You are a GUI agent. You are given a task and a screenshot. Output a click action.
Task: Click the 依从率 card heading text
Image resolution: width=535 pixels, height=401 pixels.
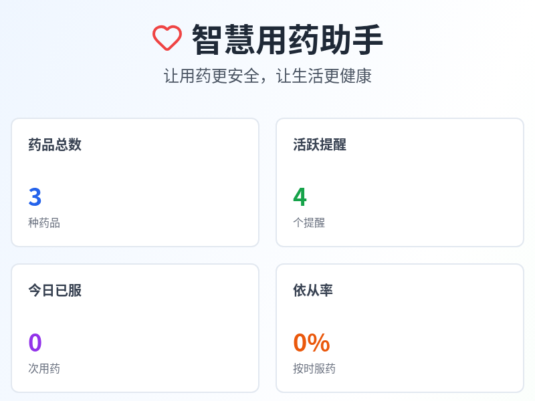[x=313, y=291]
